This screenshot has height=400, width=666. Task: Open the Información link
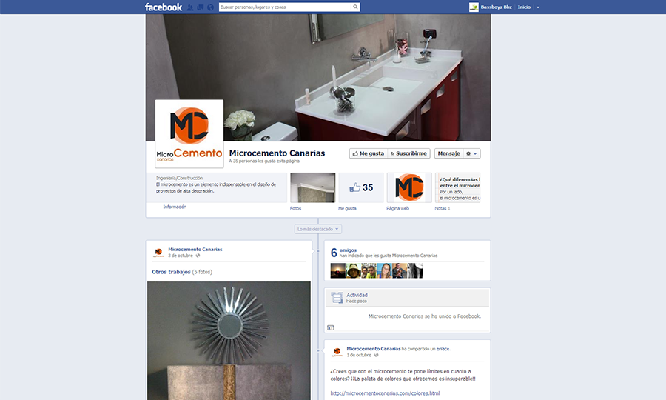175,207
